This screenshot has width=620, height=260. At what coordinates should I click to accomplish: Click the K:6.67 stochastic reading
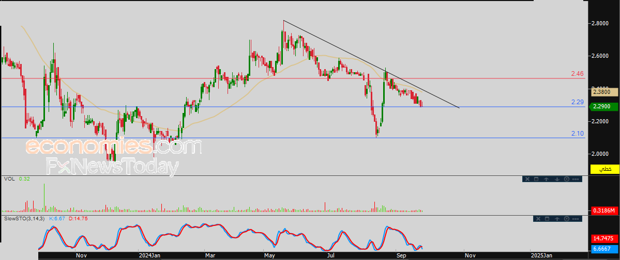57,218
